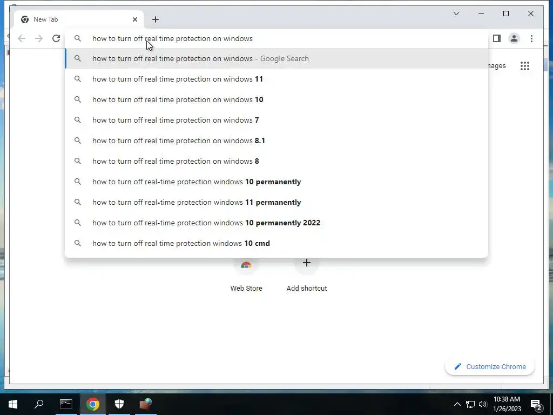
Task: Open Chrome three-dot menu
Action: tap(531, 38)
